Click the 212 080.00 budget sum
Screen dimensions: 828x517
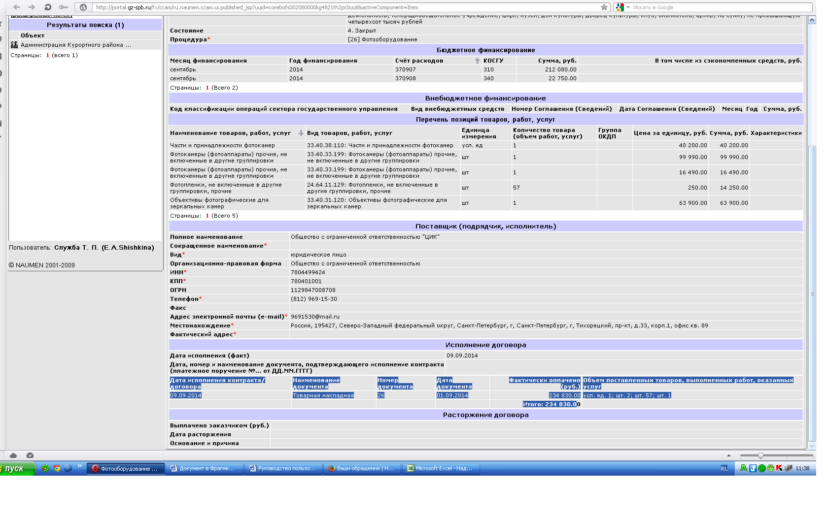(561, 69)
